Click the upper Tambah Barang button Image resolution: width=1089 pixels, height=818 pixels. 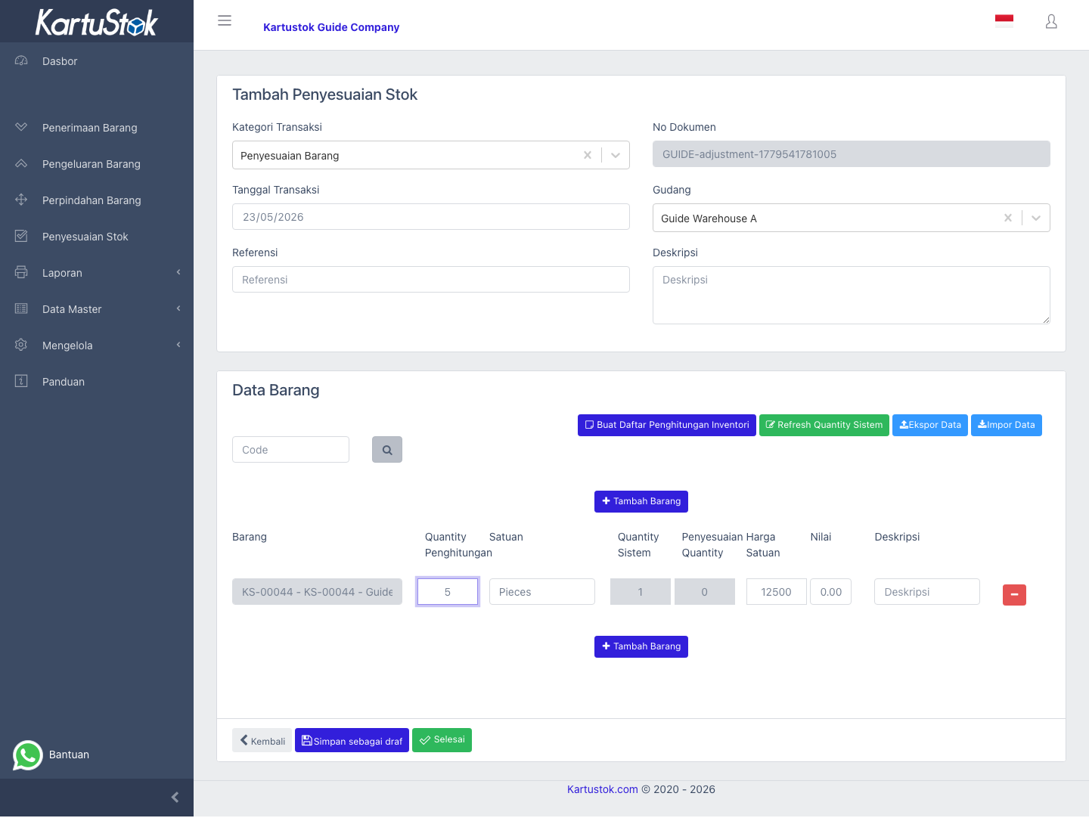click(x=641, y=501)
